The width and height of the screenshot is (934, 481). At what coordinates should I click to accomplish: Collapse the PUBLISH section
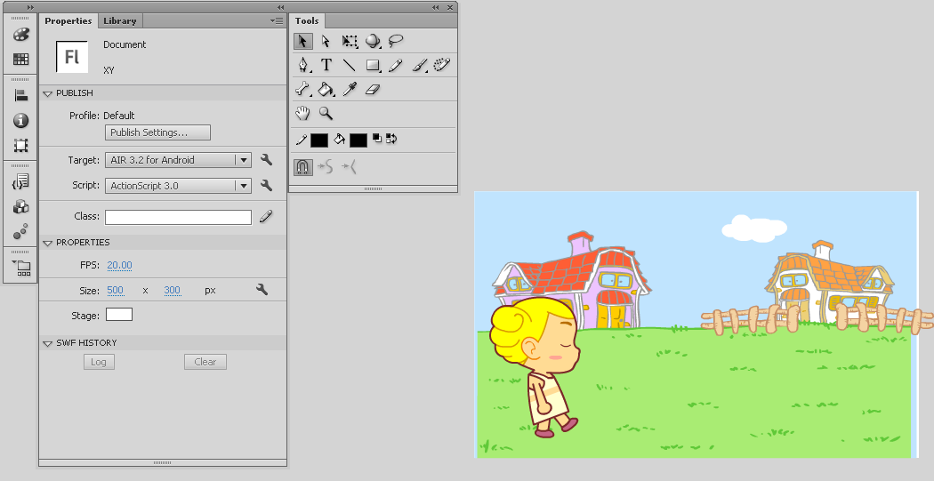tap(48, 93)
